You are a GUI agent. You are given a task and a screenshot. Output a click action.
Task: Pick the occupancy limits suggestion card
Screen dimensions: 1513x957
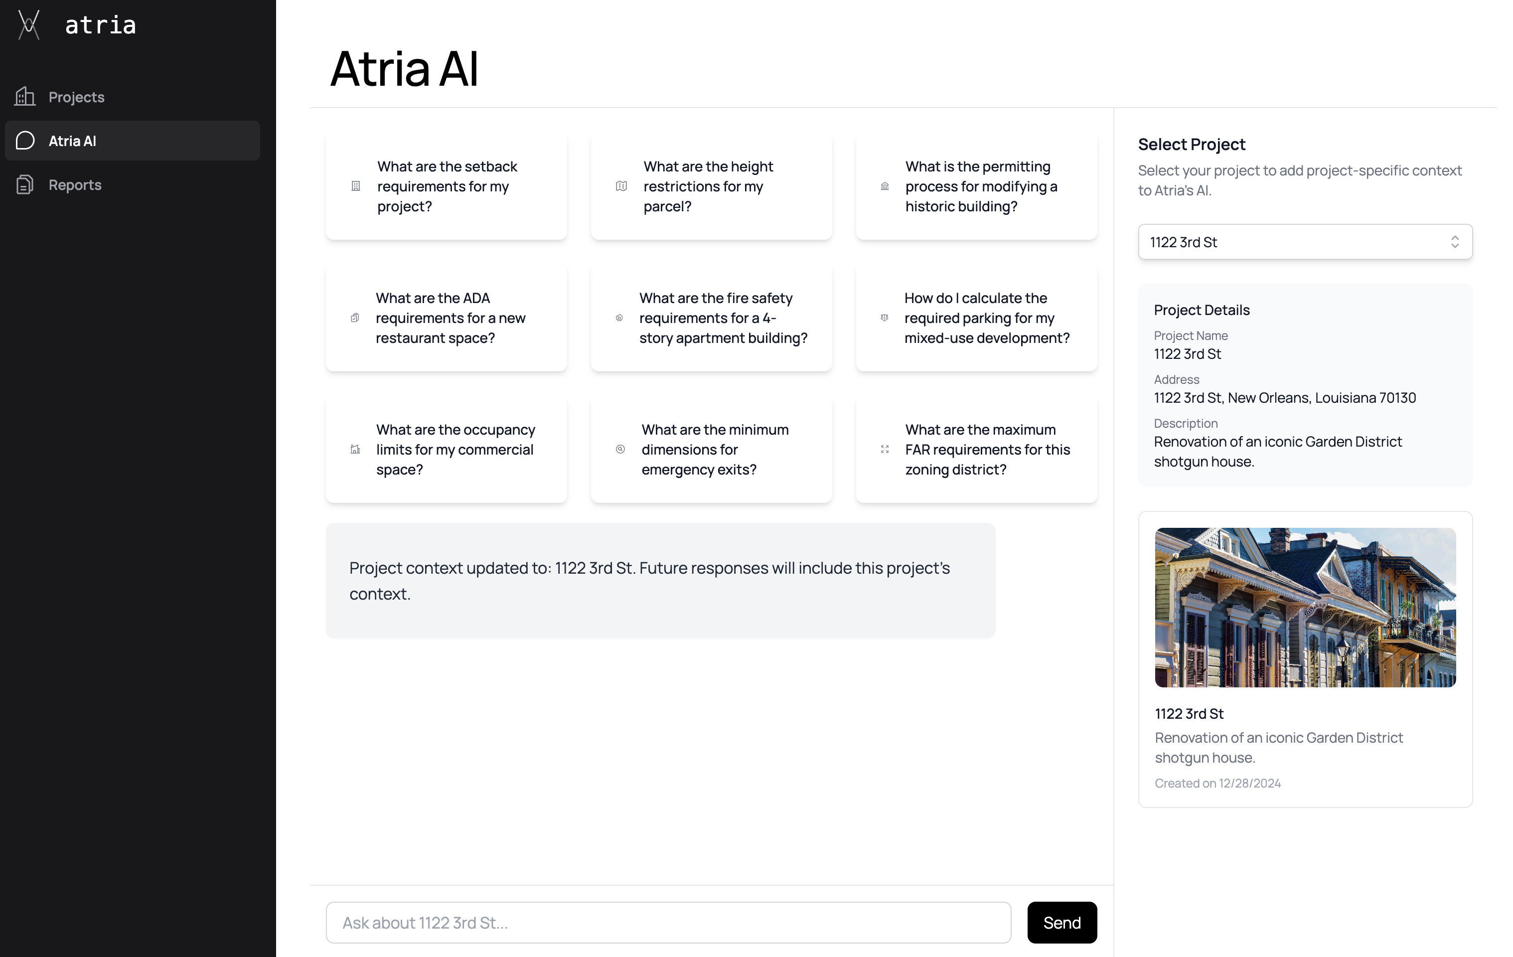tap(446, 449)
